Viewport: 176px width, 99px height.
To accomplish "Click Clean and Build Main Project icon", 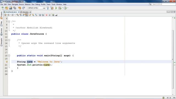I will click(x=52, y=8).
